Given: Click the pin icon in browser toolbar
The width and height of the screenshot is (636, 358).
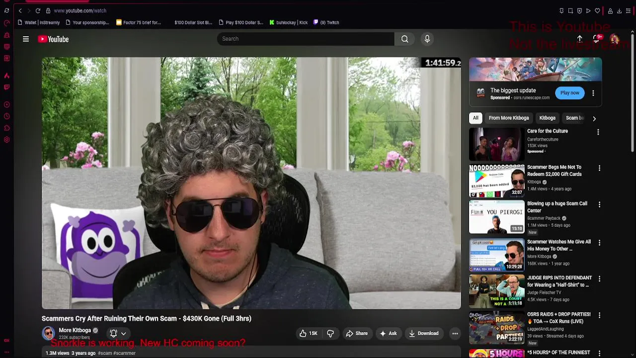Looking at the screenshot, I should (561, 10).
